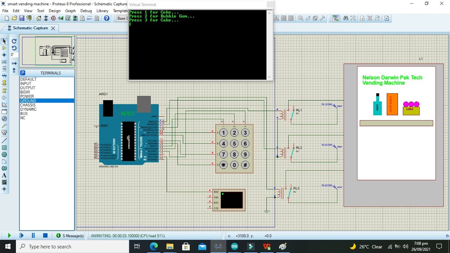Open the Tool menu
This screenshot has height=253, width=450.
click(x=40, y=11)
